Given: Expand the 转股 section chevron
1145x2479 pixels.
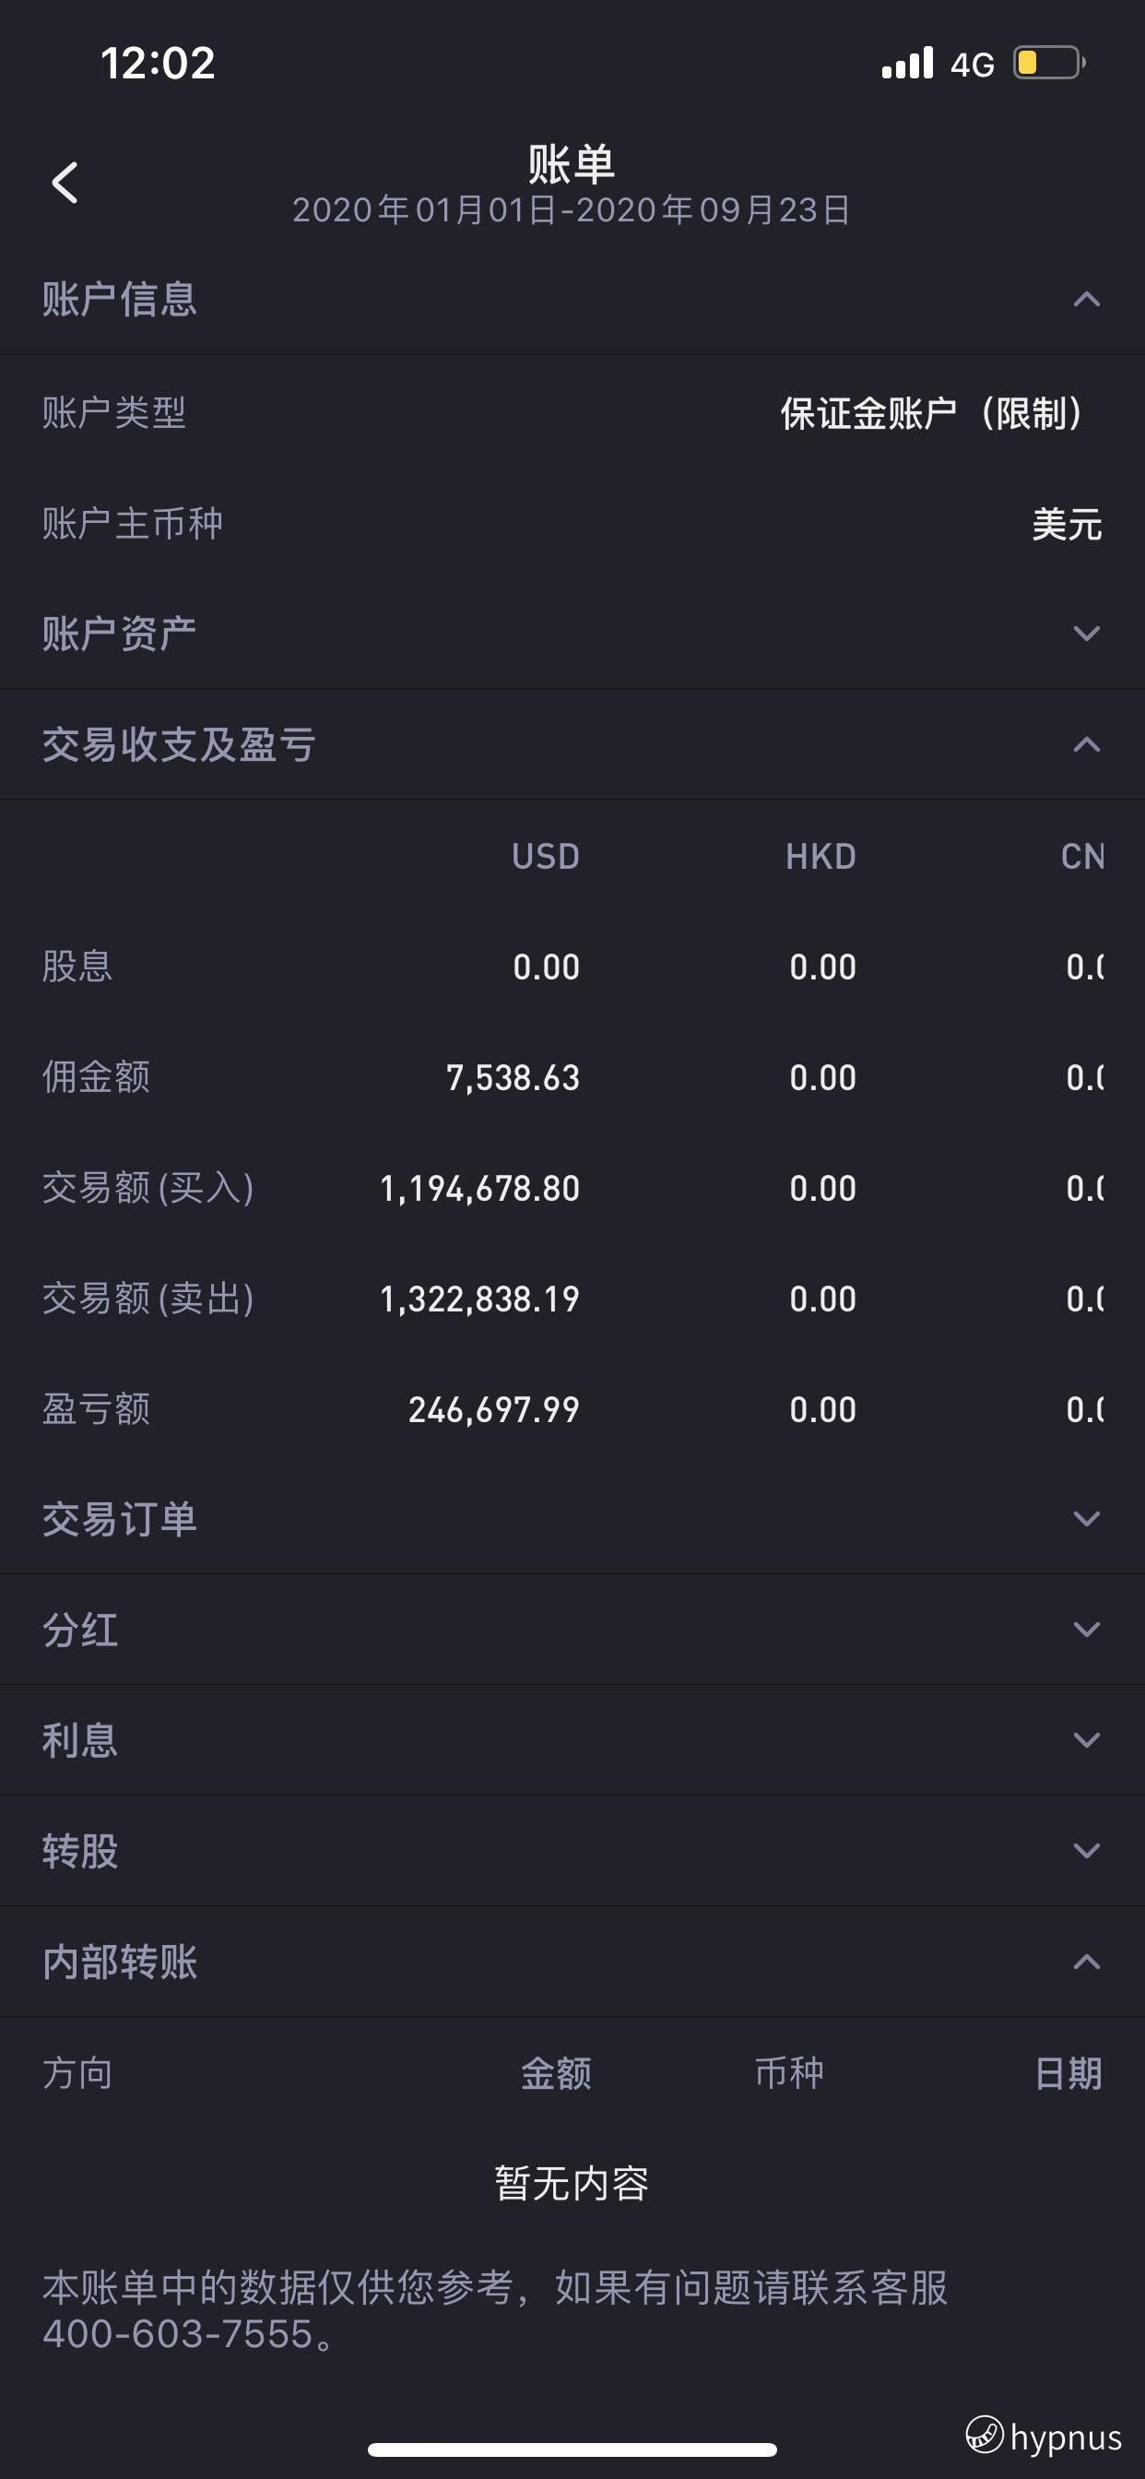Looking at the screenshot, I should coord(1086,1851).
